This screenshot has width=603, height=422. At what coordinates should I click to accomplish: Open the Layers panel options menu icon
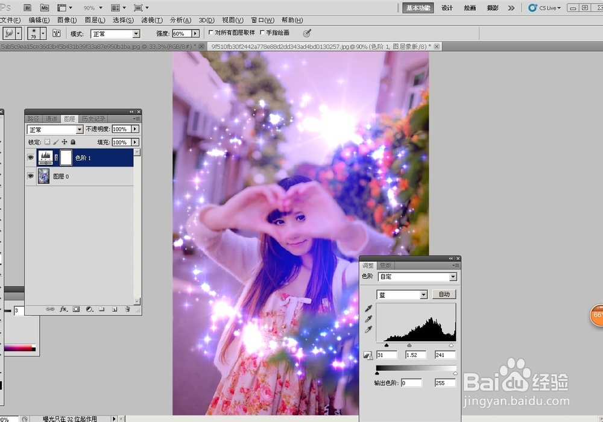click(136, 119)
